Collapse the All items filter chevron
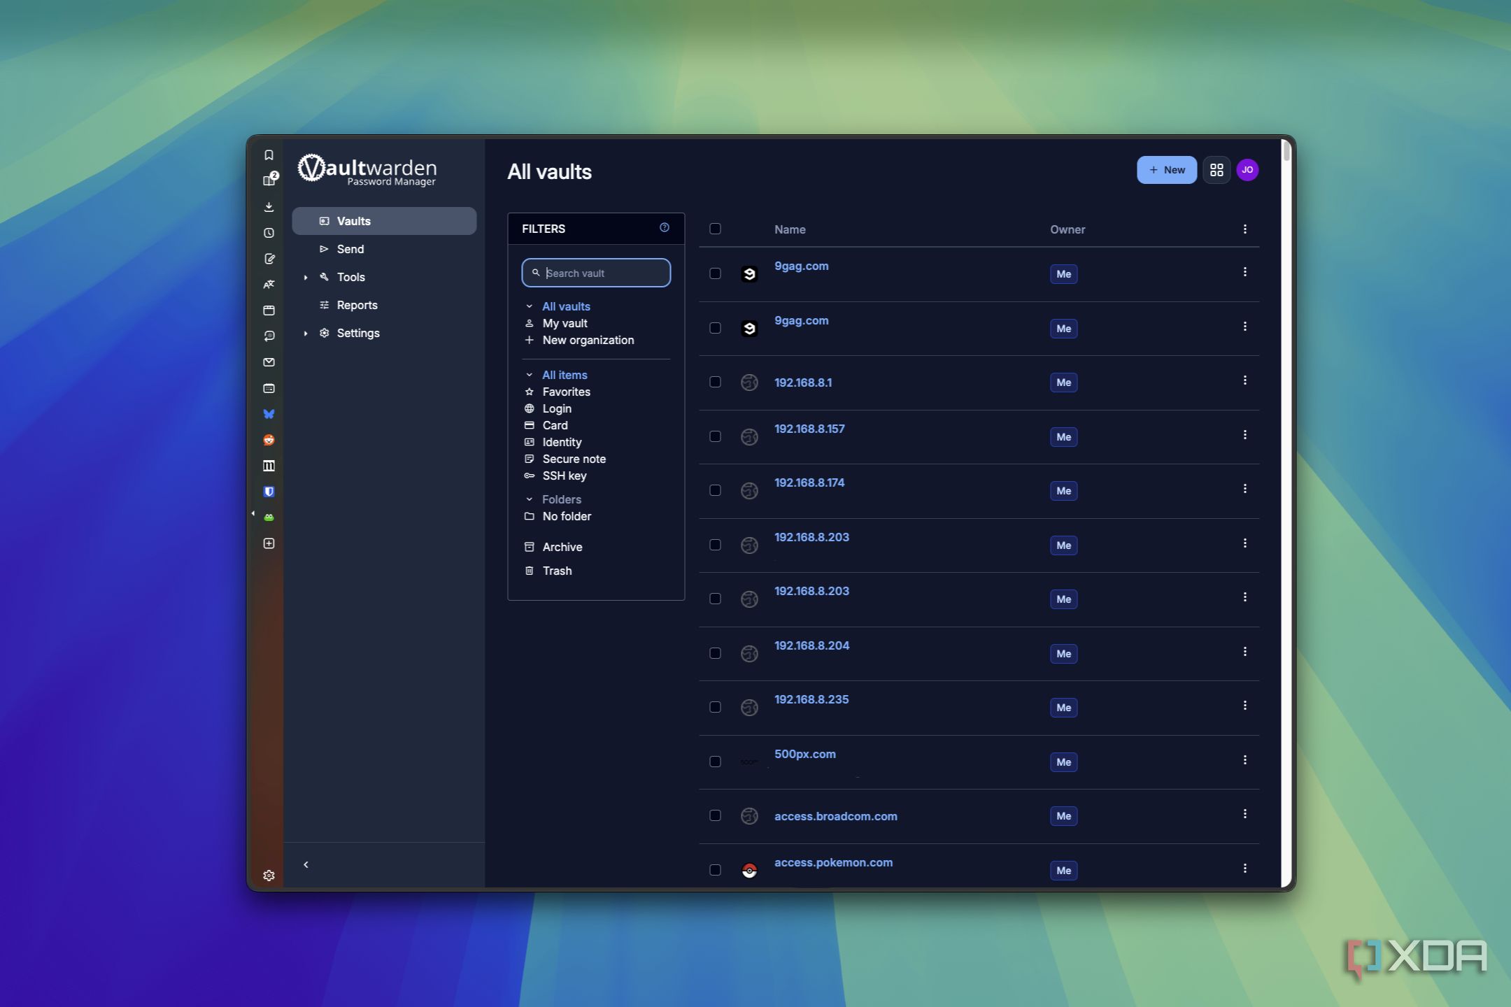 pos(530,375)
